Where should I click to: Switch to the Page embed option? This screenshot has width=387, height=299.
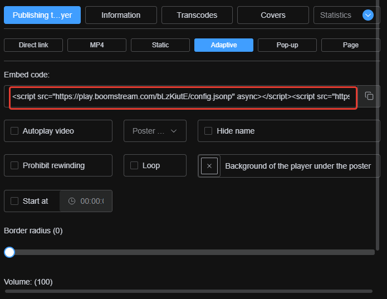[350, 45]
